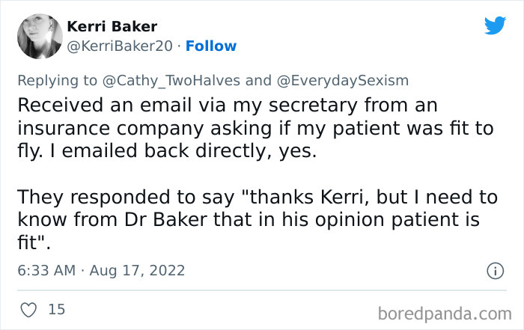Image resolution: width=524 pixels, height=330 pixels.
Task: Click the @KerriBaker20 handle
Action: coord(121,46)
